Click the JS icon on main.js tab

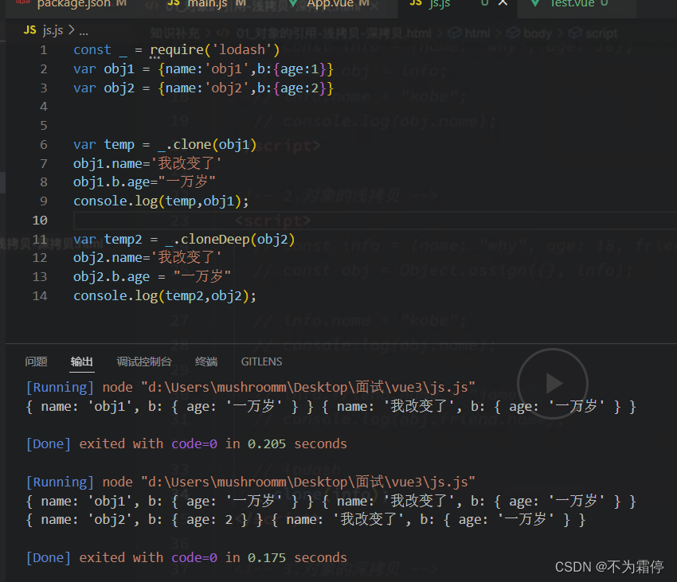coord(174,3)
